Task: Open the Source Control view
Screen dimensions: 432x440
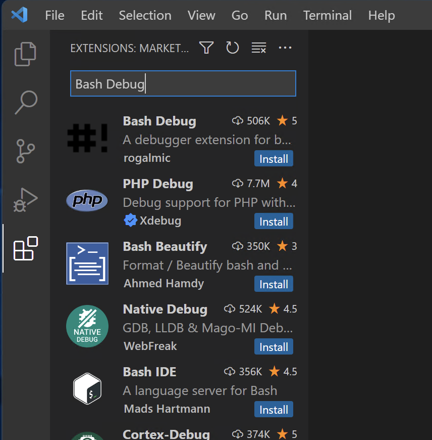Action: click(x=25, y=150)
